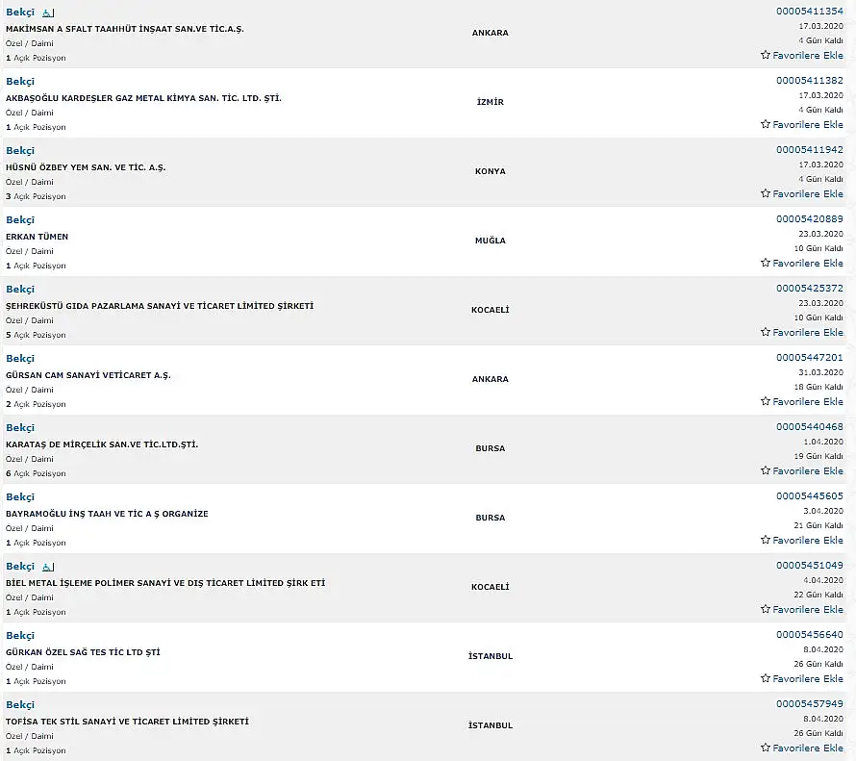Image resolution: width=856 pixels, height=761 pixels.
Task: Open listing number 00005445605
Action: [810, 496]
